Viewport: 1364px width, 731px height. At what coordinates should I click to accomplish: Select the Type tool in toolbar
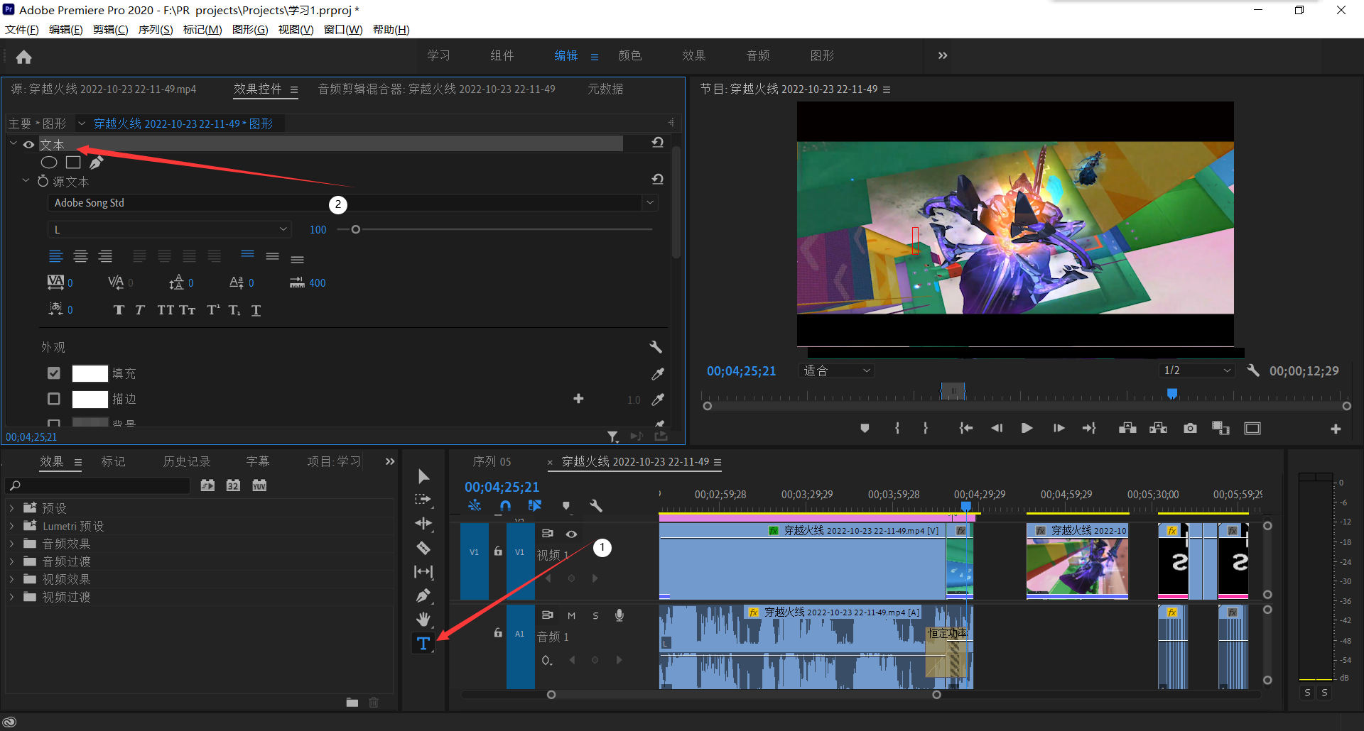[x=423, y=643]
